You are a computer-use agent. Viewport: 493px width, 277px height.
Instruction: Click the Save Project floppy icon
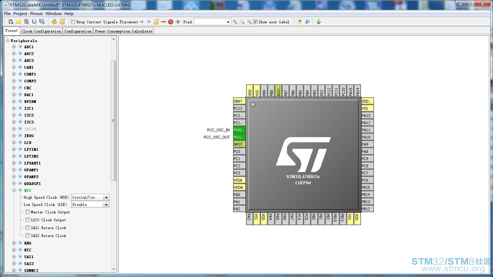point(34,22)
